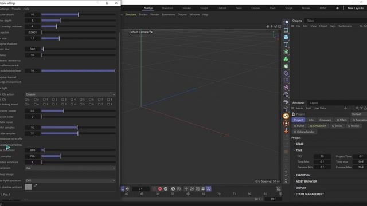
Task: Expand the EXECUTION section
Action: tap(303, 175)
